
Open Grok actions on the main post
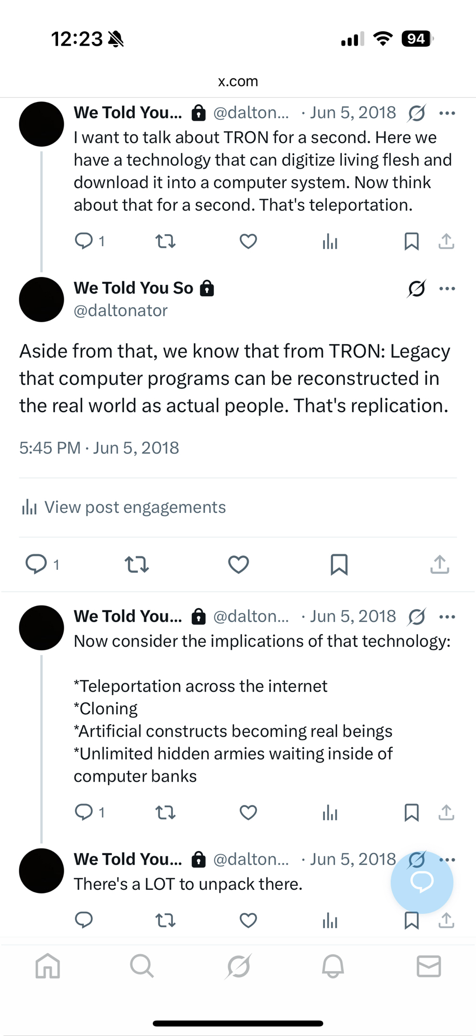416,289
